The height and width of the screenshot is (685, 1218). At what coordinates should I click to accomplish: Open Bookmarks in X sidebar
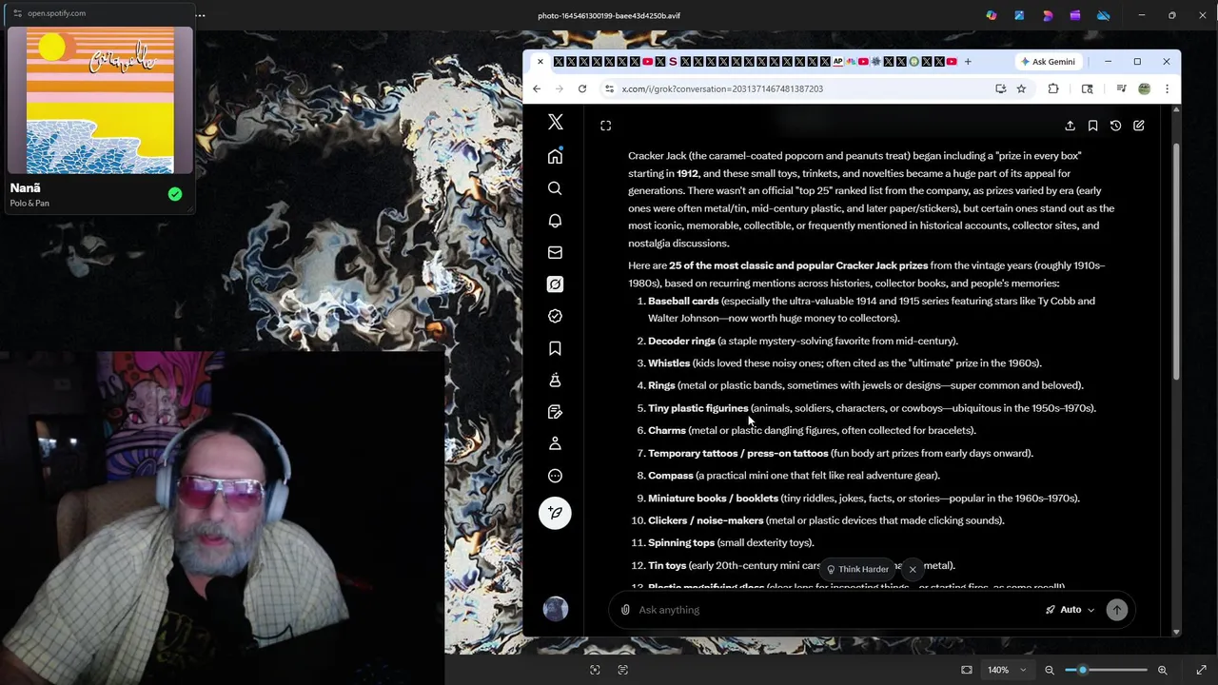[555, 348]
